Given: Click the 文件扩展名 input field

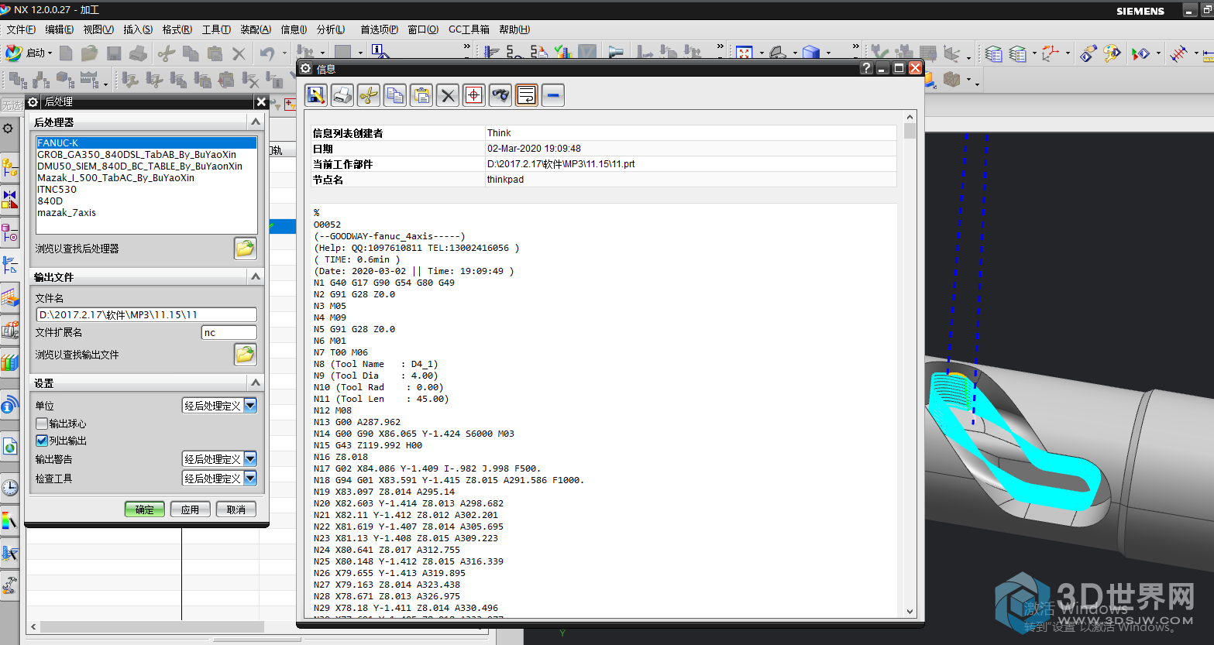Looking at the screenshot, I should coord(229,332).
